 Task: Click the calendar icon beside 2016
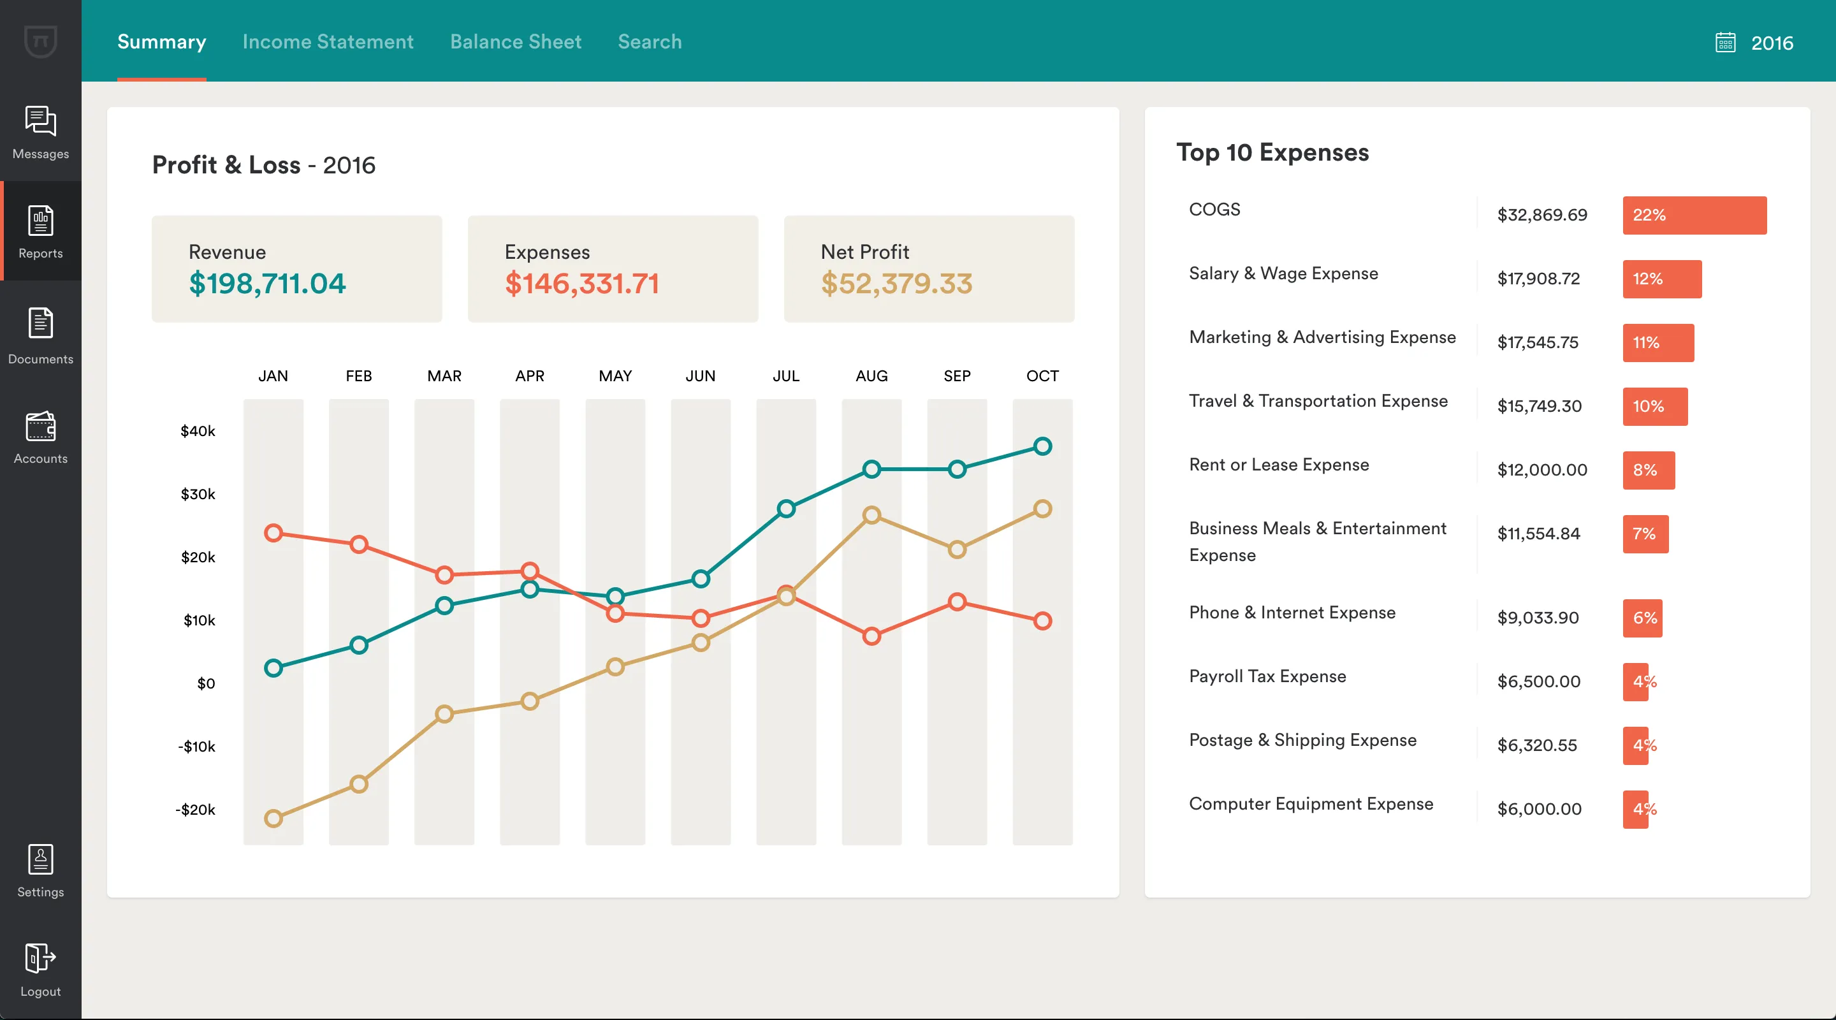tap(1725, 43)
